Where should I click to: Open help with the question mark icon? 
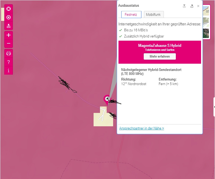pos(9,62)
